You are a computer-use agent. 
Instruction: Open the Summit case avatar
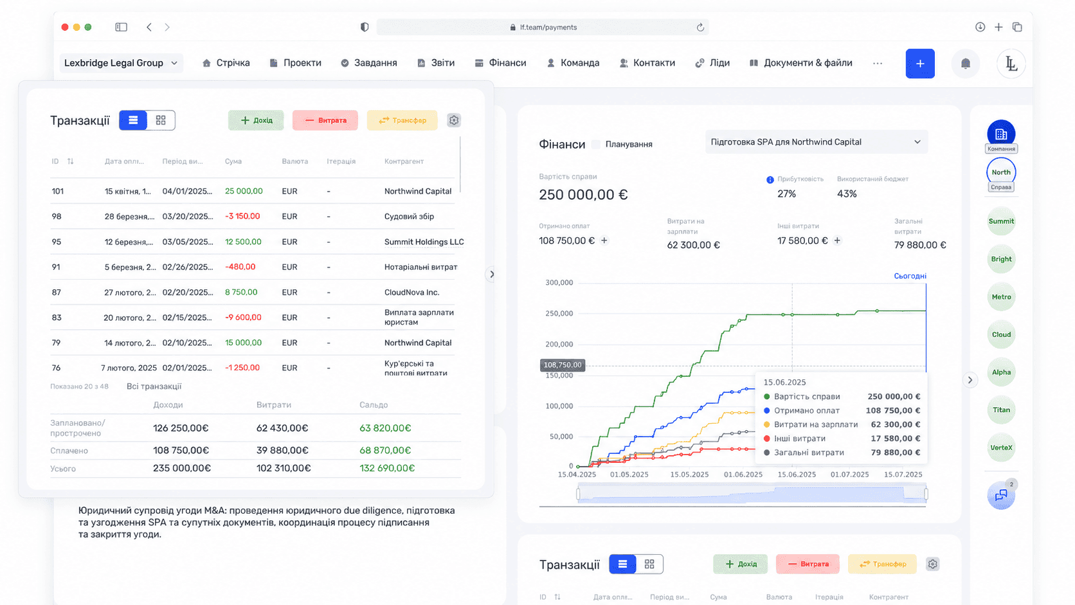(1001, 221)
